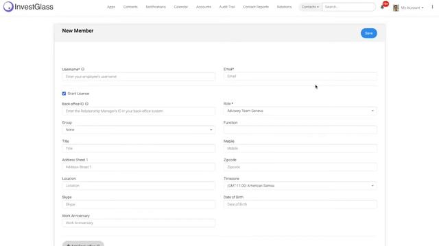The image size is (439, 246).
Task: Open the Relations menu item
Action: [284, 7]
